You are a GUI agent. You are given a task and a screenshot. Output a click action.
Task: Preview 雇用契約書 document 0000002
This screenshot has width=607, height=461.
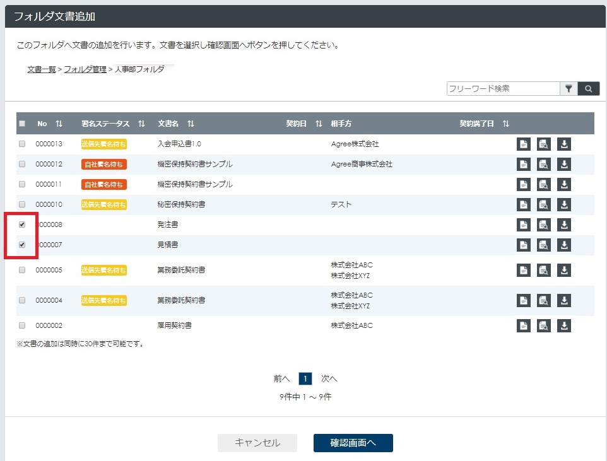tap(544, 325)
